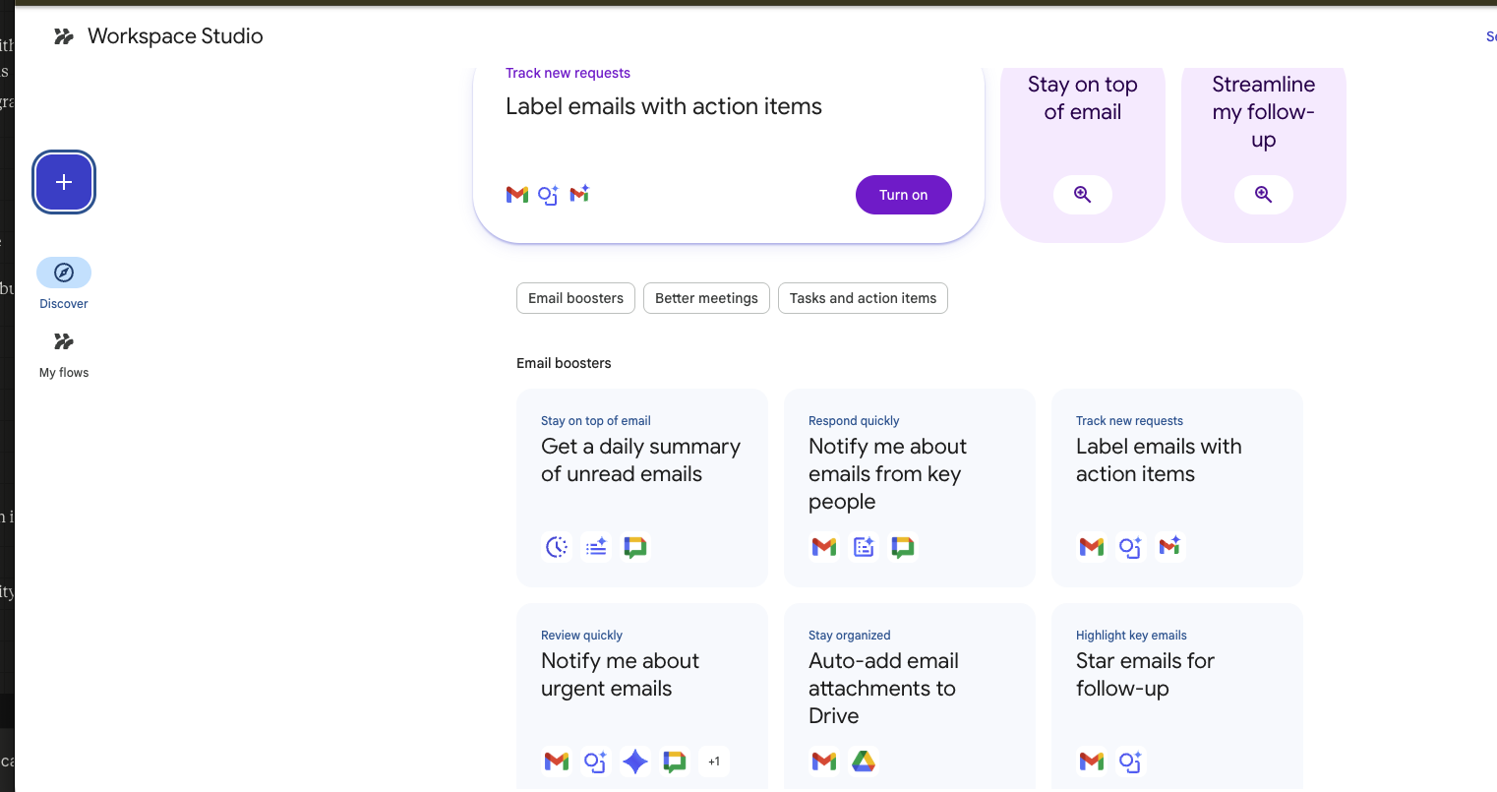Click Google Chat icon in daily summary card
This screenshot has height=792, width=1497.
[635, 547]
